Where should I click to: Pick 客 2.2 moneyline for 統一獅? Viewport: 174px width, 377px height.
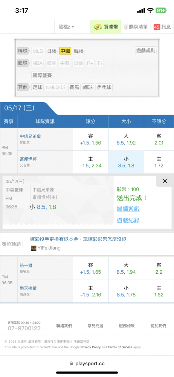159,268
